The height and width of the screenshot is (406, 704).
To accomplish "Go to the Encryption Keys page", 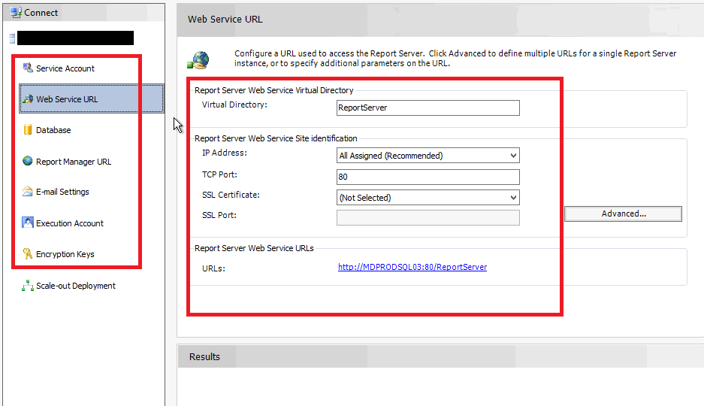I will pyautogui.click(x=65, y=254).
